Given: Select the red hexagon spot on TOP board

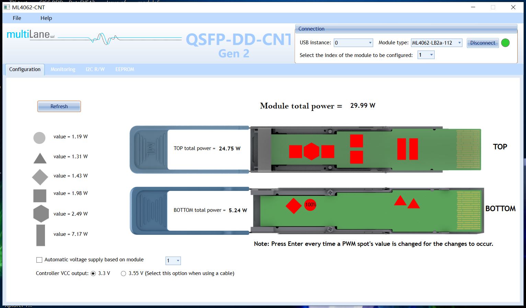Looking at the screenshot, I should 311,151.
